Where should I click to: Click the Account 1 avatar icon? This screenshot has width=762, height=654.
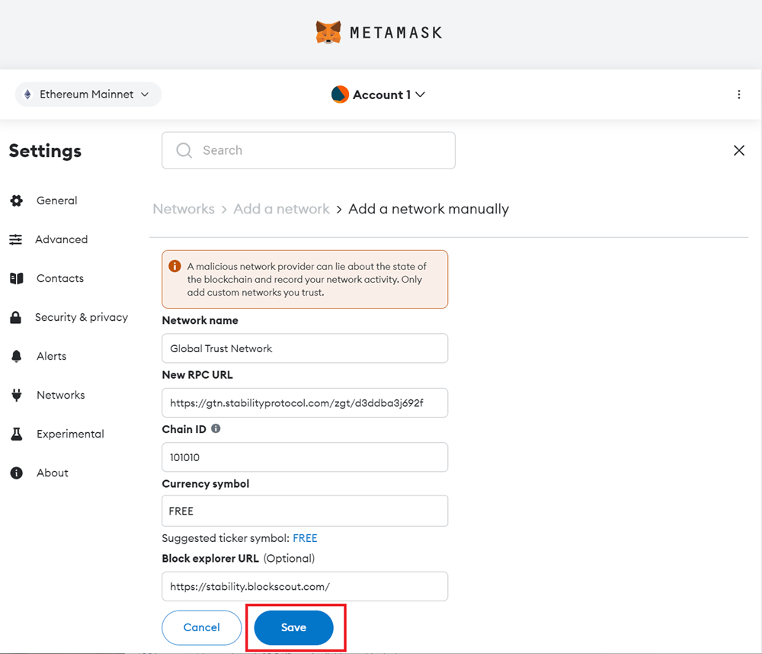[x=338, y=95]
